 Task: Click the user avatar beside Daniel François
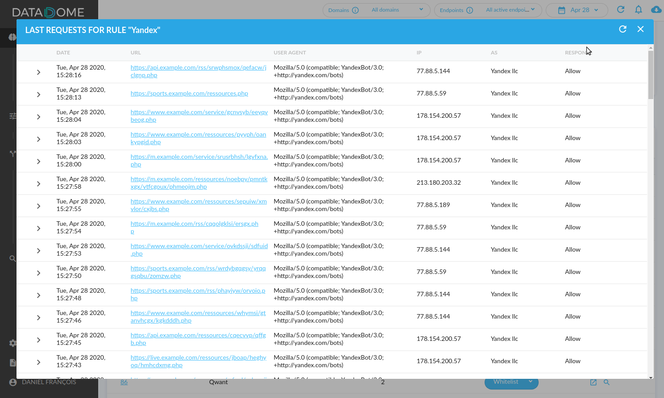coord(13,382)
